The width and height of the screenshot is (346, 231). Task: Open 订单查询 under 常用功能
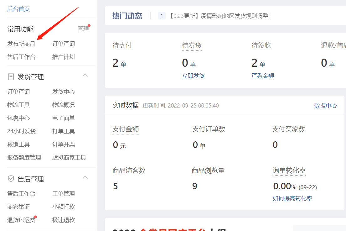pyautogui.click(x=64, y=44)
